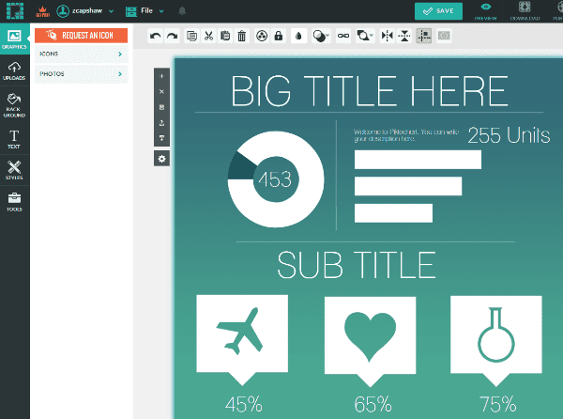The height and width of the screenshot is (419, 563).
Task: Toggle the grid icon in toolbar
Action: [x=444, y=36]
